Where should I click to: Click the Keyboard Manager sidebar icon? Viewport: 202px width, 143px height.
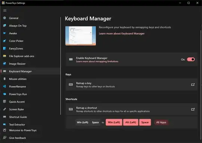point(4,71)
